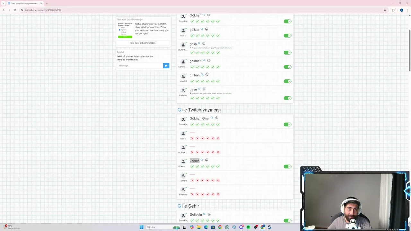Open Discord from the taskbar

point(241,227)
